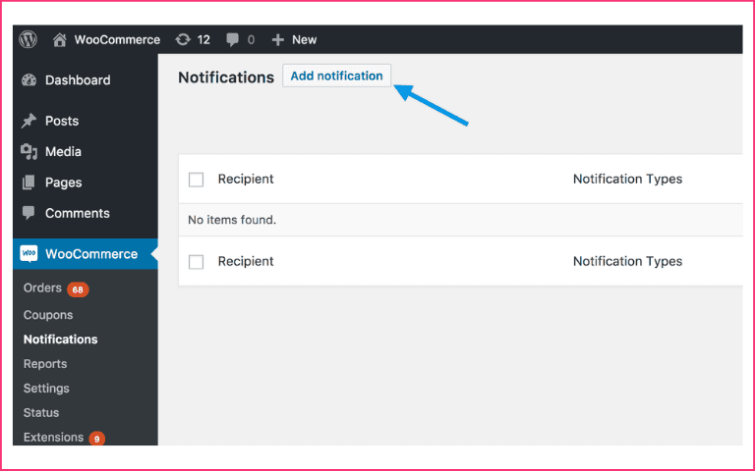This screenshot has width=755, height=471.
Task: Open Status submenu item
Action: point(41,412)
